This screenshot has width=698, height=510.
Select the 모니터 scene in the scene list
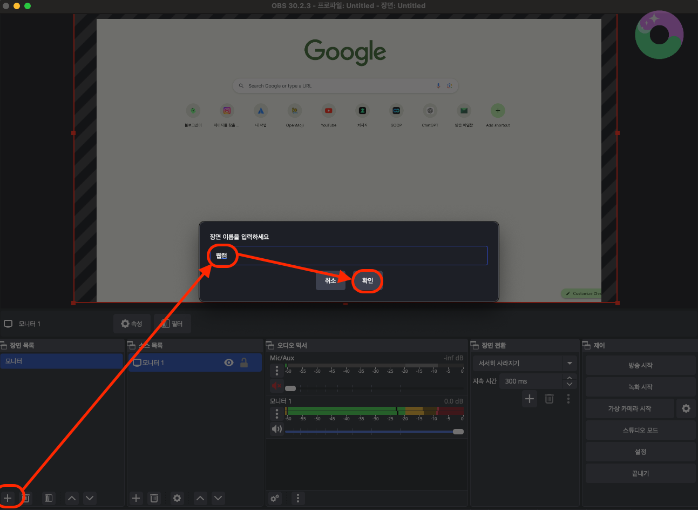pos(62,361)
